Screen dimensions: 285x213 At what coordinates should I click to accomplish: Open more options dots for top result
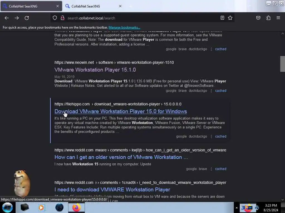pyautogui.click(x=211, y=49)
